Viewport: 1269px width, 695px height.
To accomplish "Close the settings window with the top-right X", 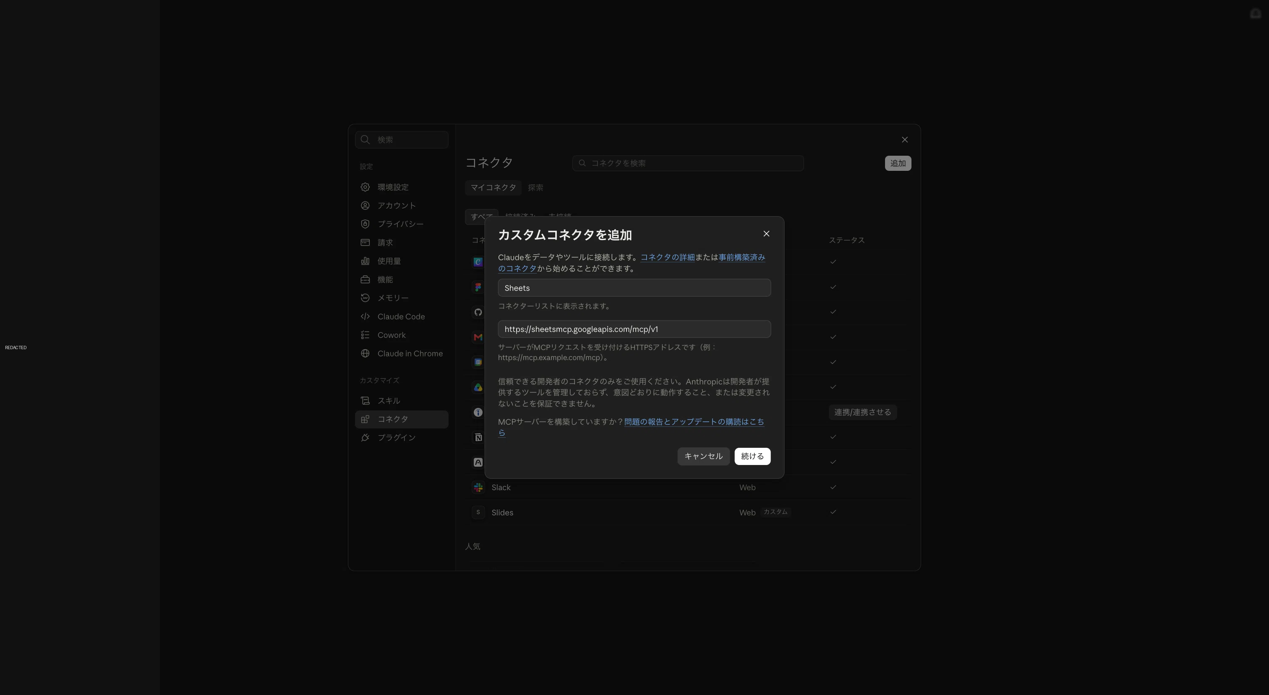I will click(x=904, y=140).
